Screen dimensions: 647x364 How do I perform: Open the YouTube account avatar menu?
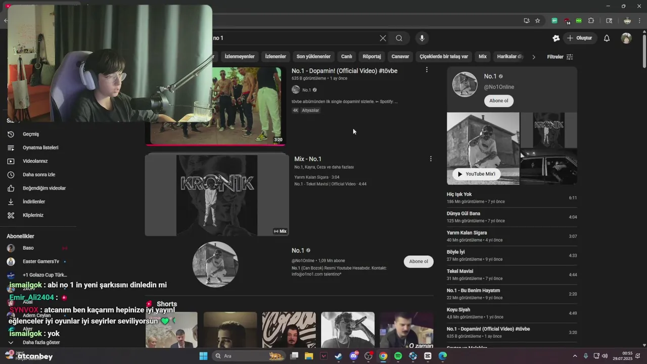click(626, 38)
